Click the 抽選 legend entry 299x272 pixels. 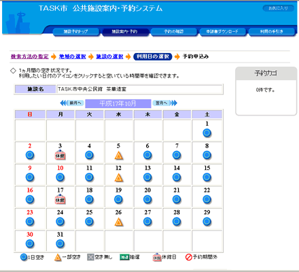click(x=130, y=257)
